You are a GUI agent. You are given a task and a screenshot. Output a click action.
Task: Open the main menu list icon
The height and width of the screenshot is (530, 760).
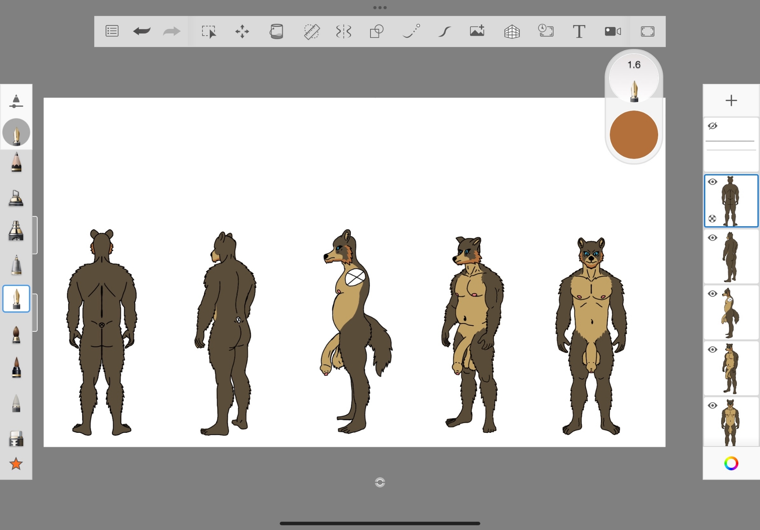coord(112,31)
